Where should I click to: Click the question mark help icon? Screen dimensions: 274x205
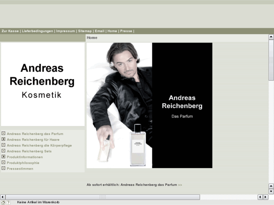pos(8,202)
